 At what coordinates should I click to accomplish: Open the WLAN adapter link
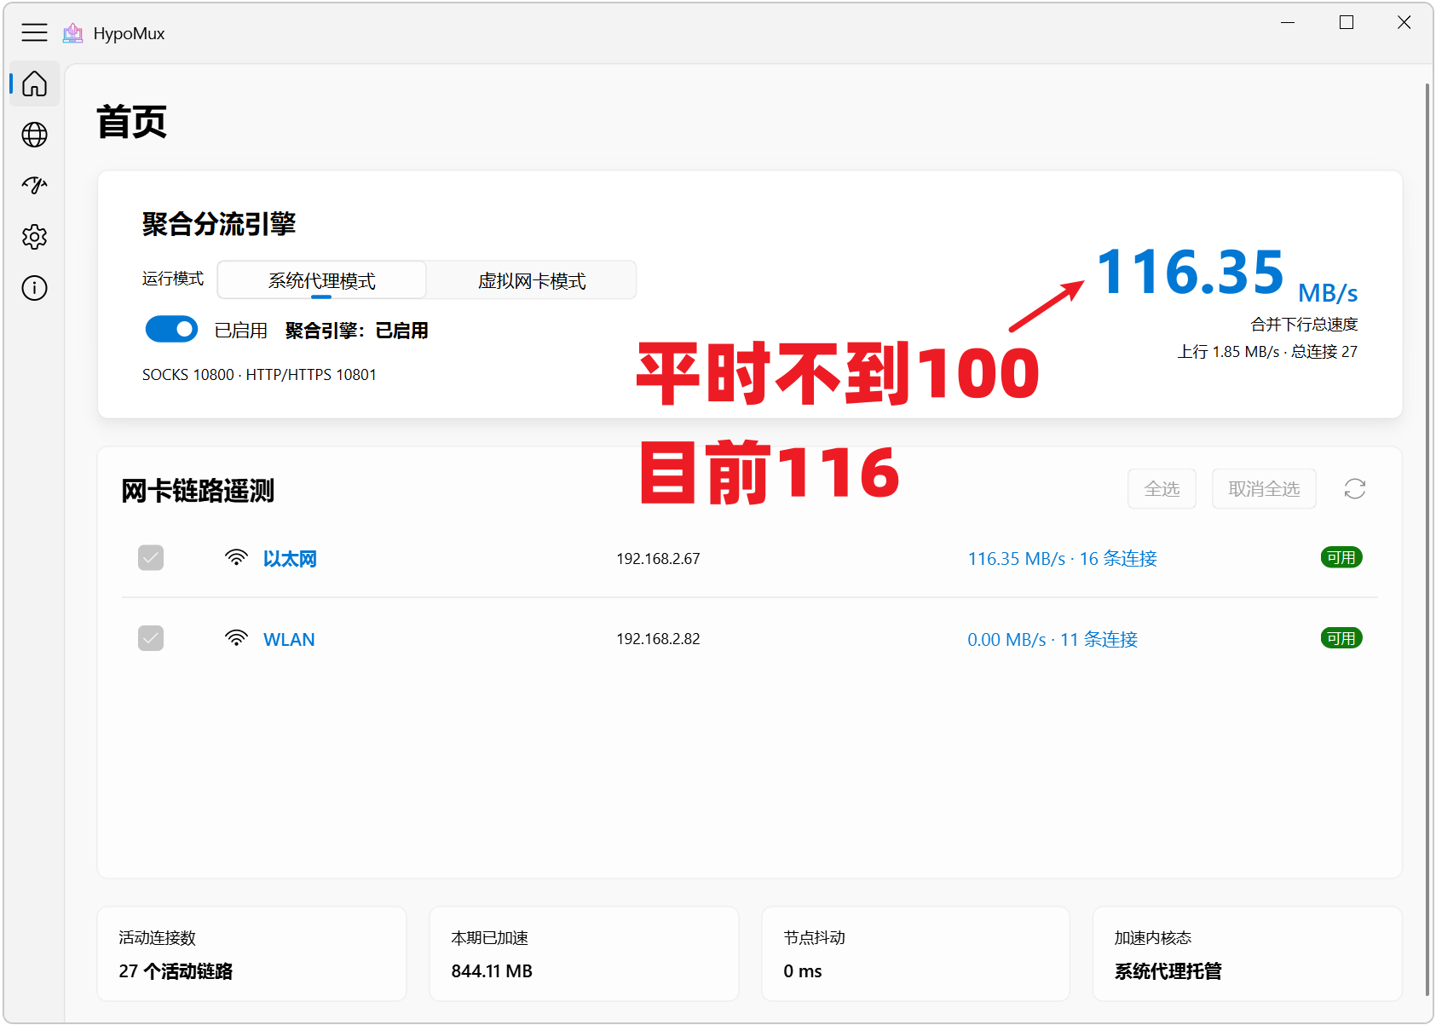289,640
